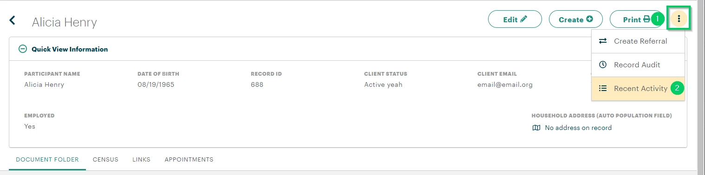Click the map icon beside household address
The width and height of the screenshot is (705, 175).
pos(536,128)
